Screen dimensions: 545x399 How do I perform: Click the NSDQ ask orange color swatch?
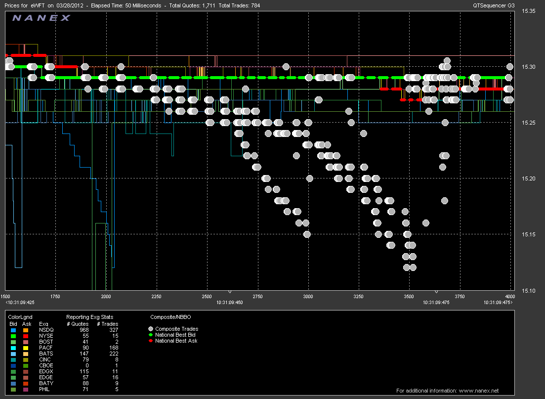25,329
